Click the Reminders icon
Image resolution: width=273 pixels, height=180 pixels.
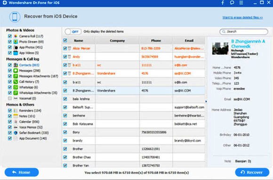tap(16, 111)
